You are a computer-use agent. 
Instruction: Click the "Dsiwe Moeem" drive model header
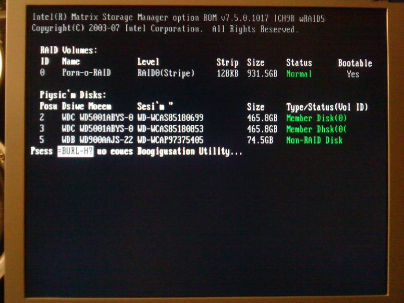pos(86,106)
